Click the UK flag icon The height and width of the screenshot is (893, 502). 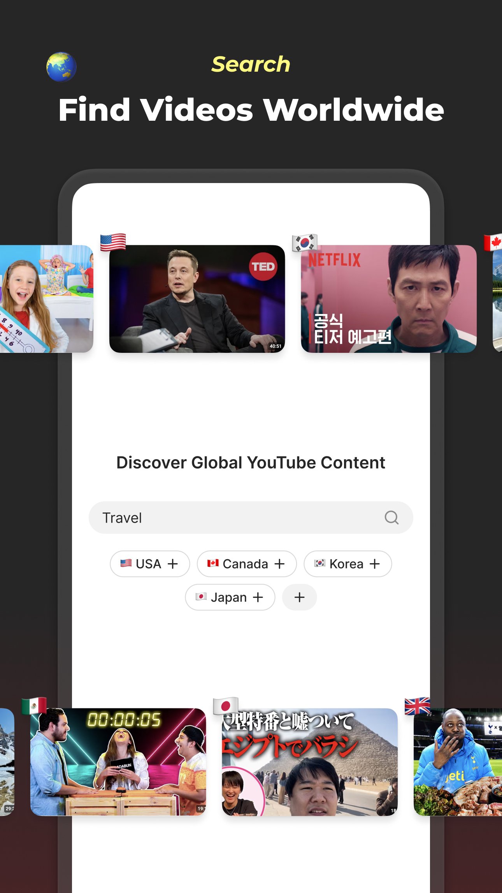pos(418,706)
